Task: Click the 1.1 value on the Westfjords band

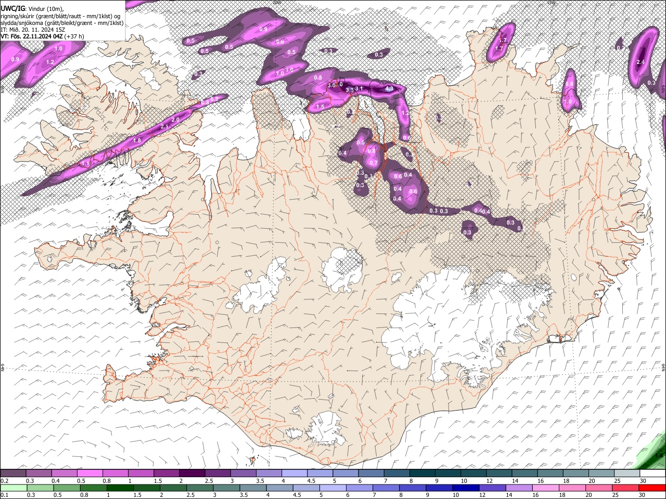Action: 86,163
